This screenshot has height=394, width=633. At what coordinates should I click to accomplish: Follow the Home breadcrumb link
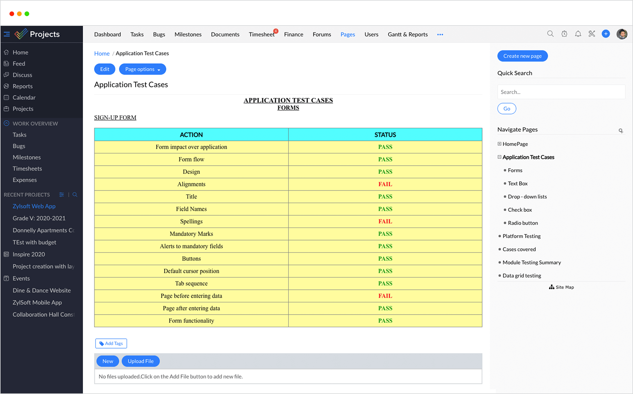(x=102, y=53)
